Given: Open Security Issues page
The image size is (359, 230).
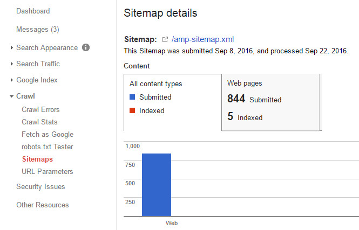Looking at the screenshot, I should (40, 186).
